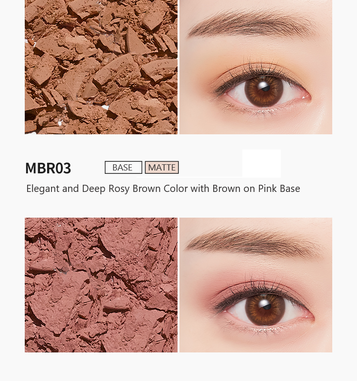Click the BASE tag label
This screenshot has height=381, width=357.
click(123, 168)
